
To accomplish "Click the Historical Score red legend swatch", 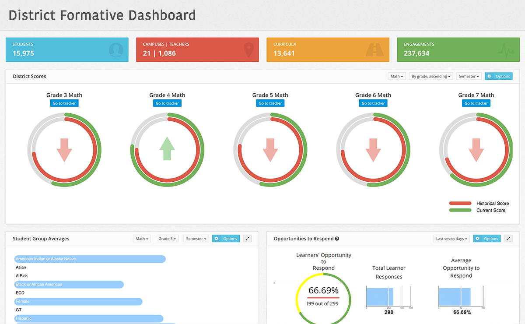I will 460,204.
